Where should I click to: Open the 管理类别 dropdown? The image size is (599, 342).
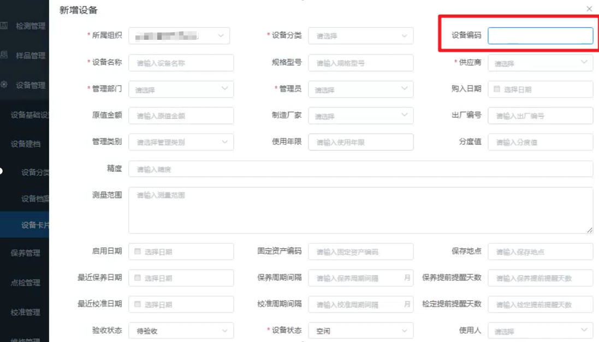[x=181, y=142]
